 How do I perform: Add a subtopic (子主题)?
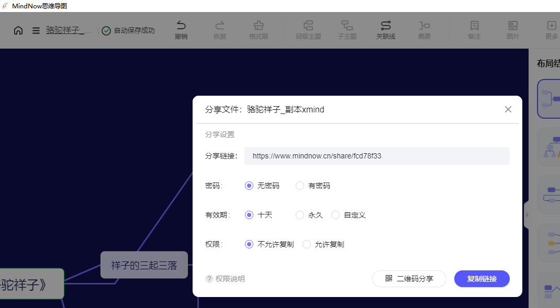click(x=347, y=30)
